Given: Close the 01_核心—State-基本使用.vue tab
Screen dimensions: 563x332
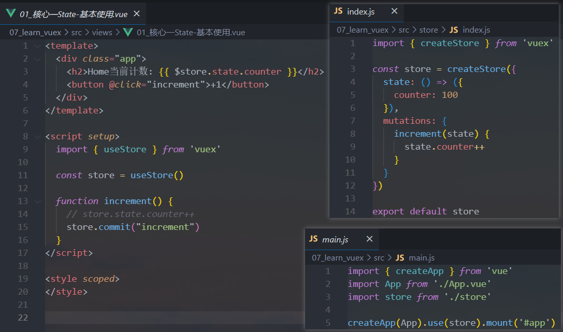Looking at the screenshot, I should tap(136, 13).
